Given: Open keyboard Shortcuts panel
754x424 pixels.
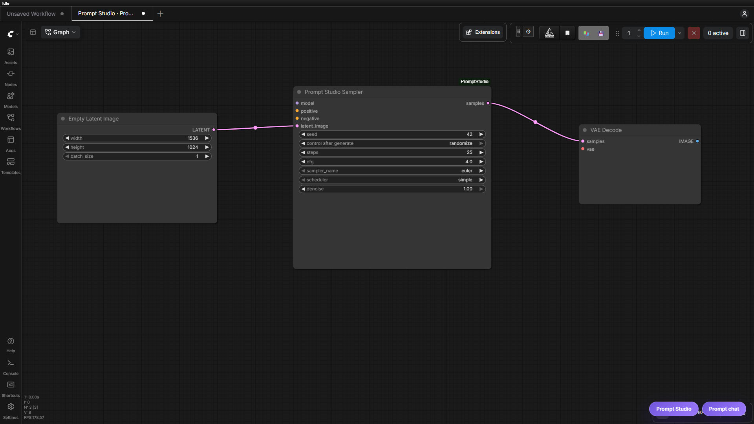Looking at the screenshot, I should coord(11,389).
